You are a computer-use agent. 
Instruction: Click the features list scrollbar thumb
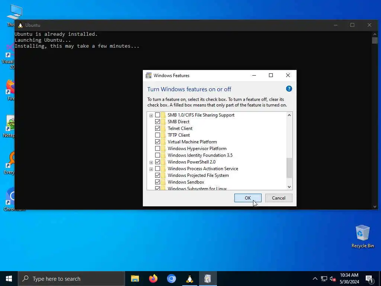[289, 168]
